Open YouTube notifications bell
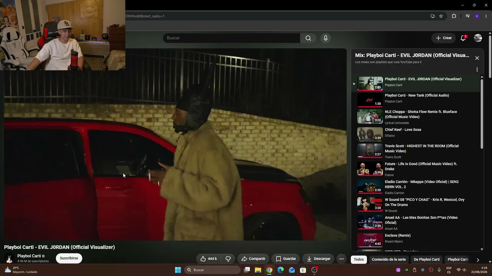This screenshot has height=276, width=492. [463, 38]
